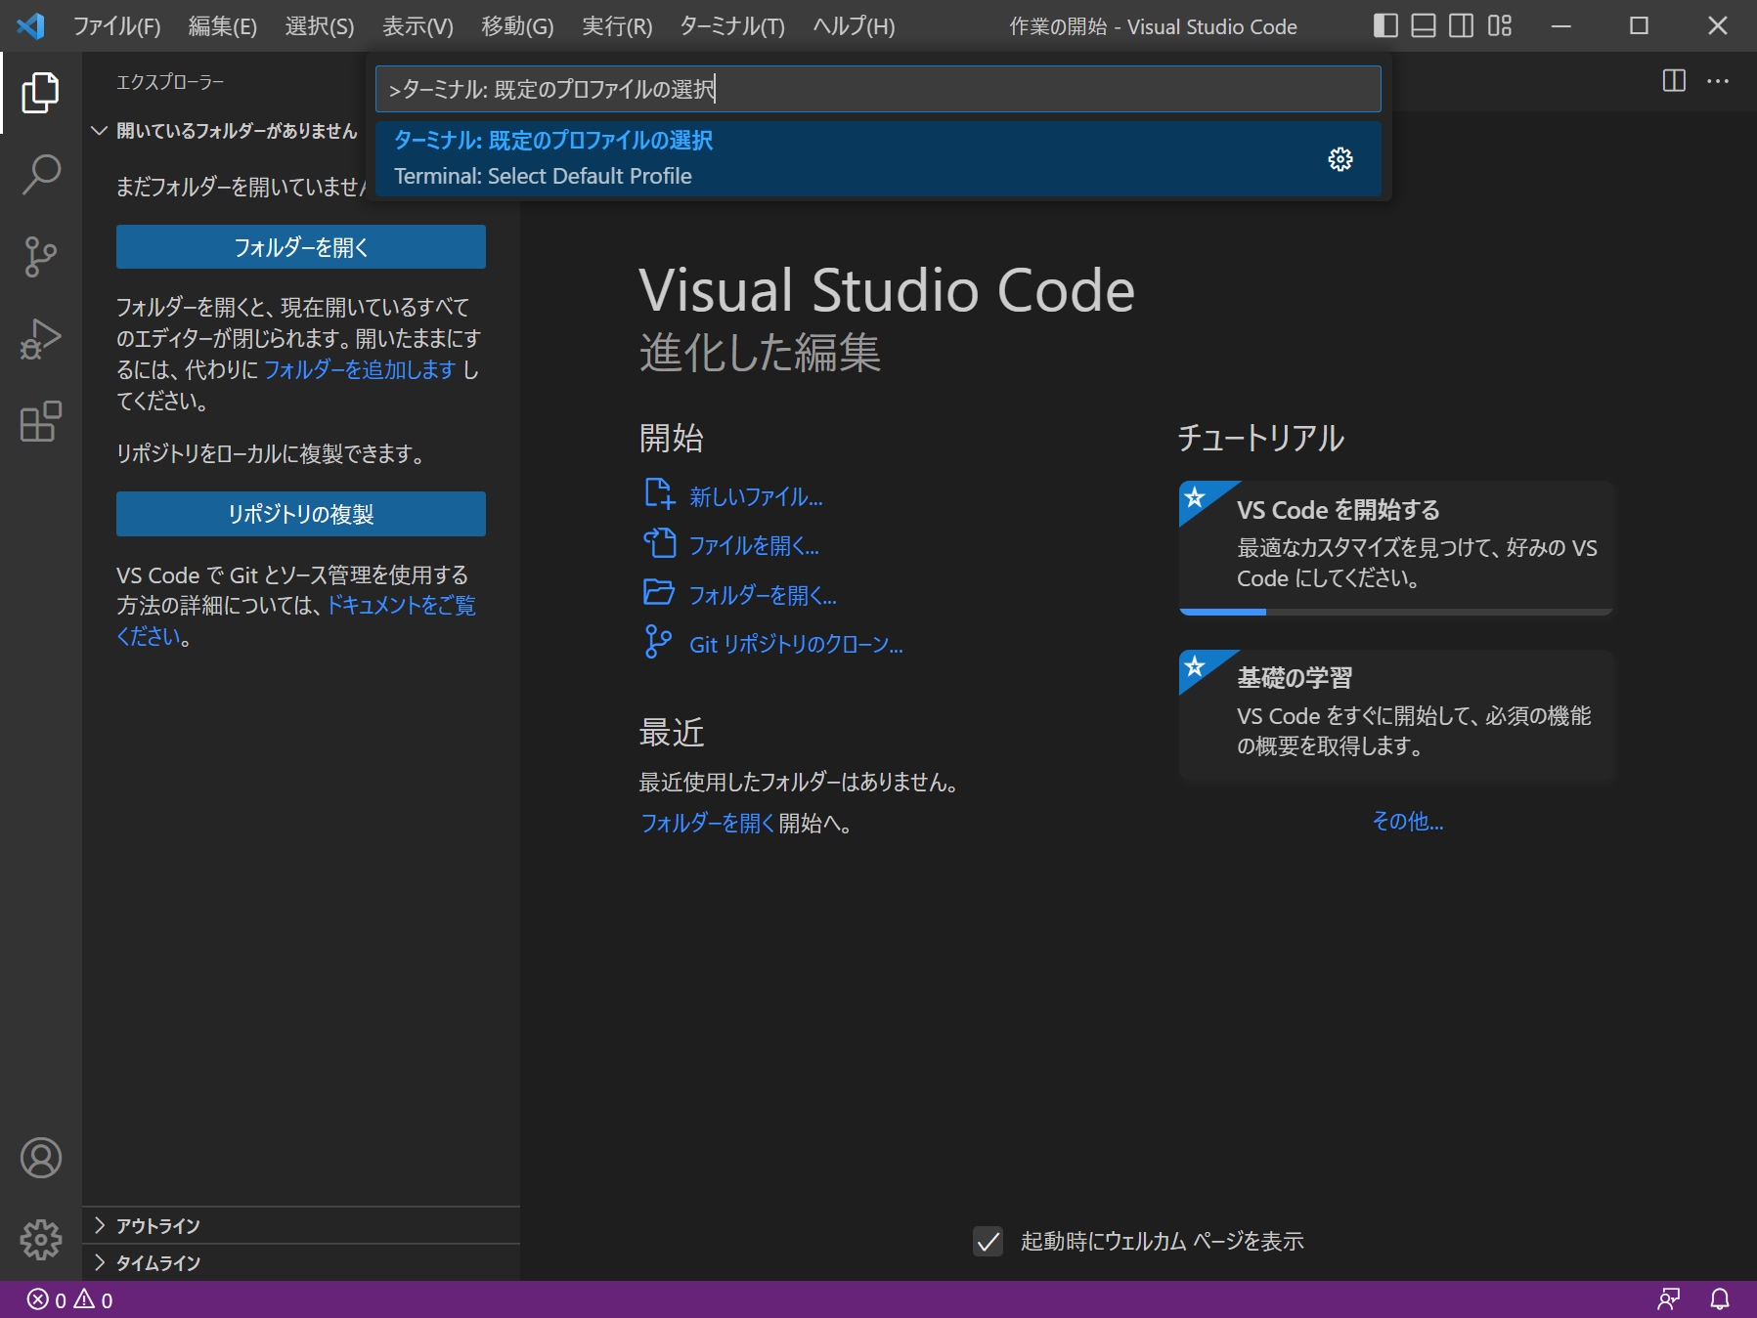Open the 選択(S) menu

(x=320, y=26)
